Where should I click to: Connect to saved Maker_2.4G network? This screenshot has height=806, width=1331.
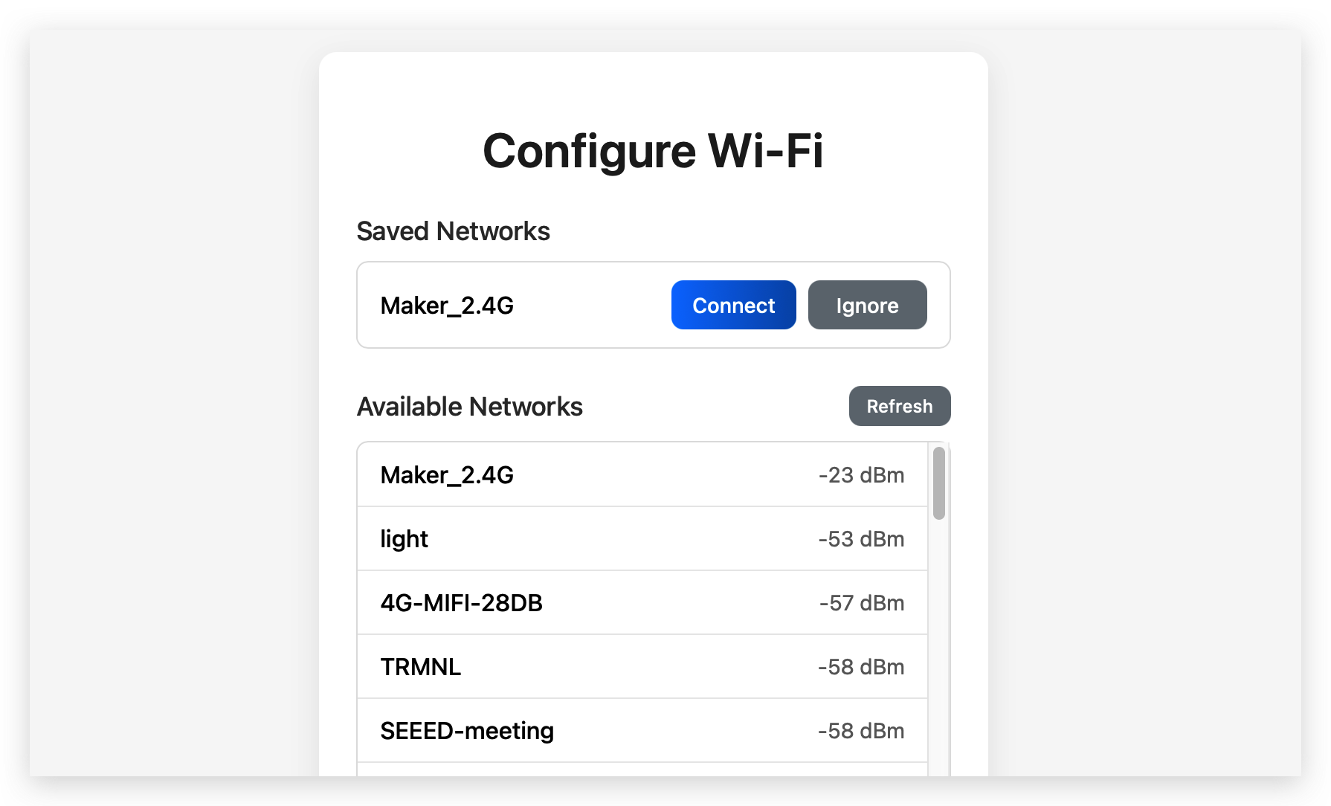point(733,305)
